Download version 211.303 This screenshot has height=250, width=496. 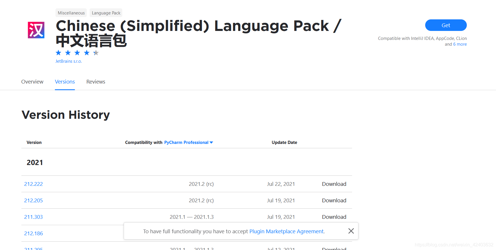[x=334, y=217]
